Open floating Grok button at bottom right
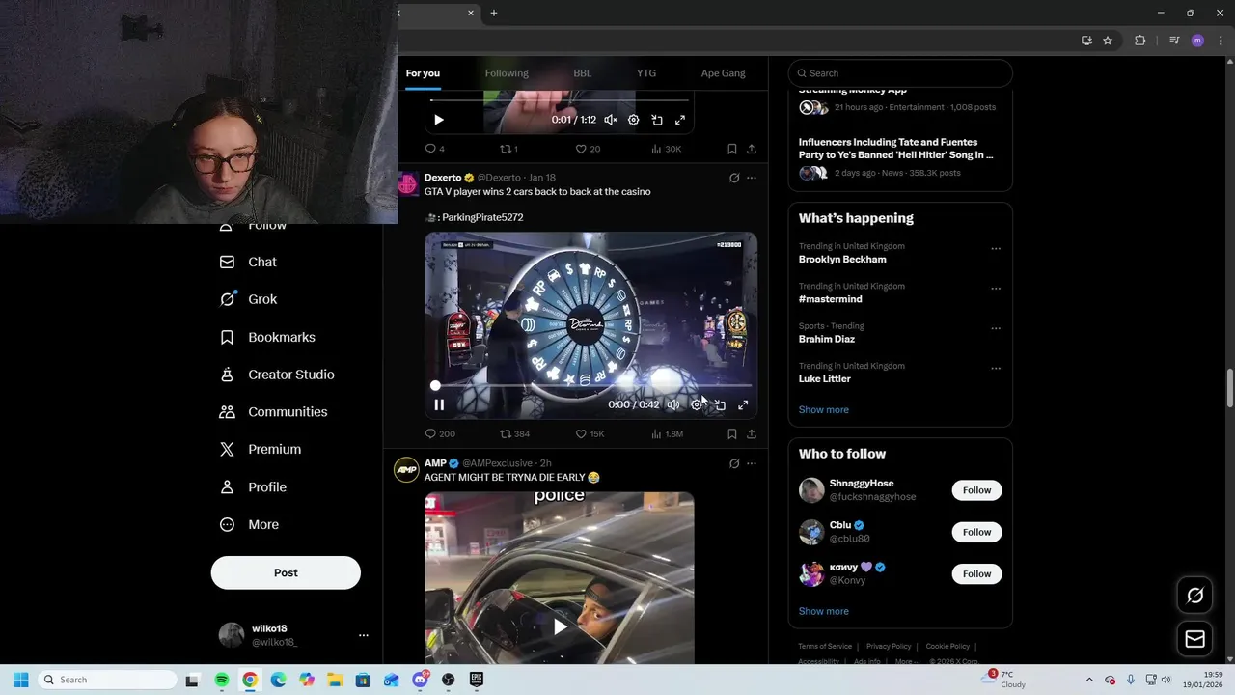 [1194, 596]
